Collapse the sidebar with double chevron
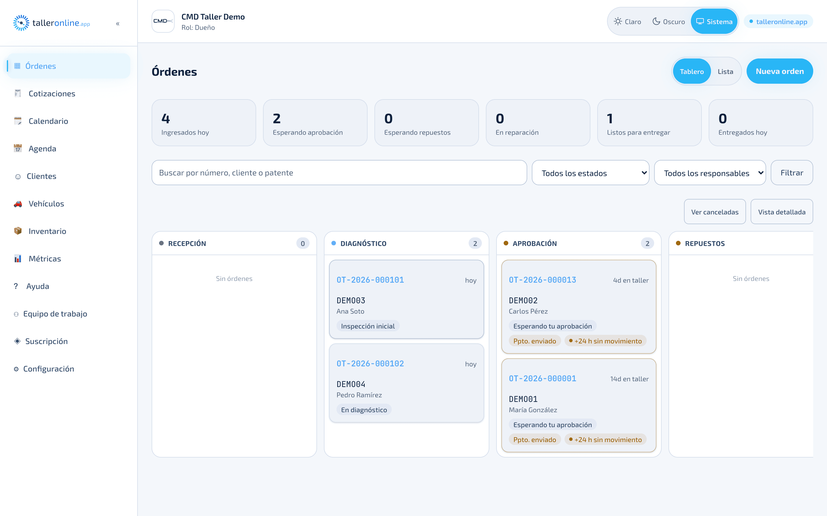 click(x=117, y=24)
